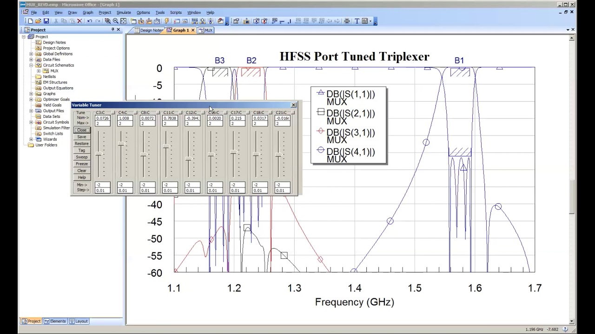Viewport: 595px width, 334px height.
Task: Open the text-box style dropdown arrow in toolbar
Action: pyautogui.click(x=370, y=21)
